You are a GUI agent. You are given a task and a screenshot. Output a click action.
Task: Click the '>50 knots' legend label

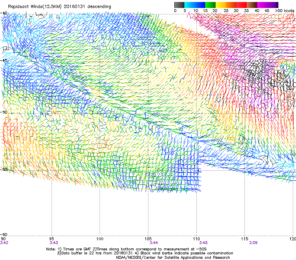point(284,10)
